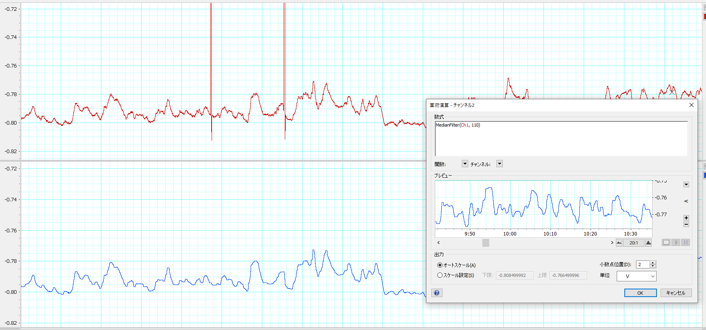Click the 小数点位置 decimal places field
This screenshot has width=706, height=330.
click(643, 264)
